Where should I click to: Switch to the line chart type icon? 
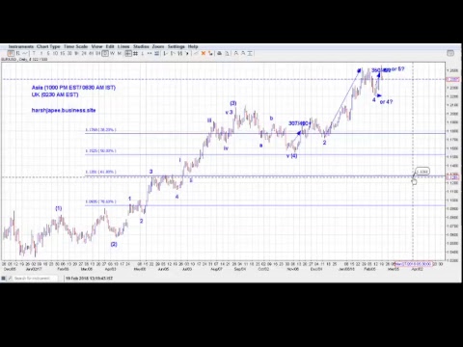point(25,53)
